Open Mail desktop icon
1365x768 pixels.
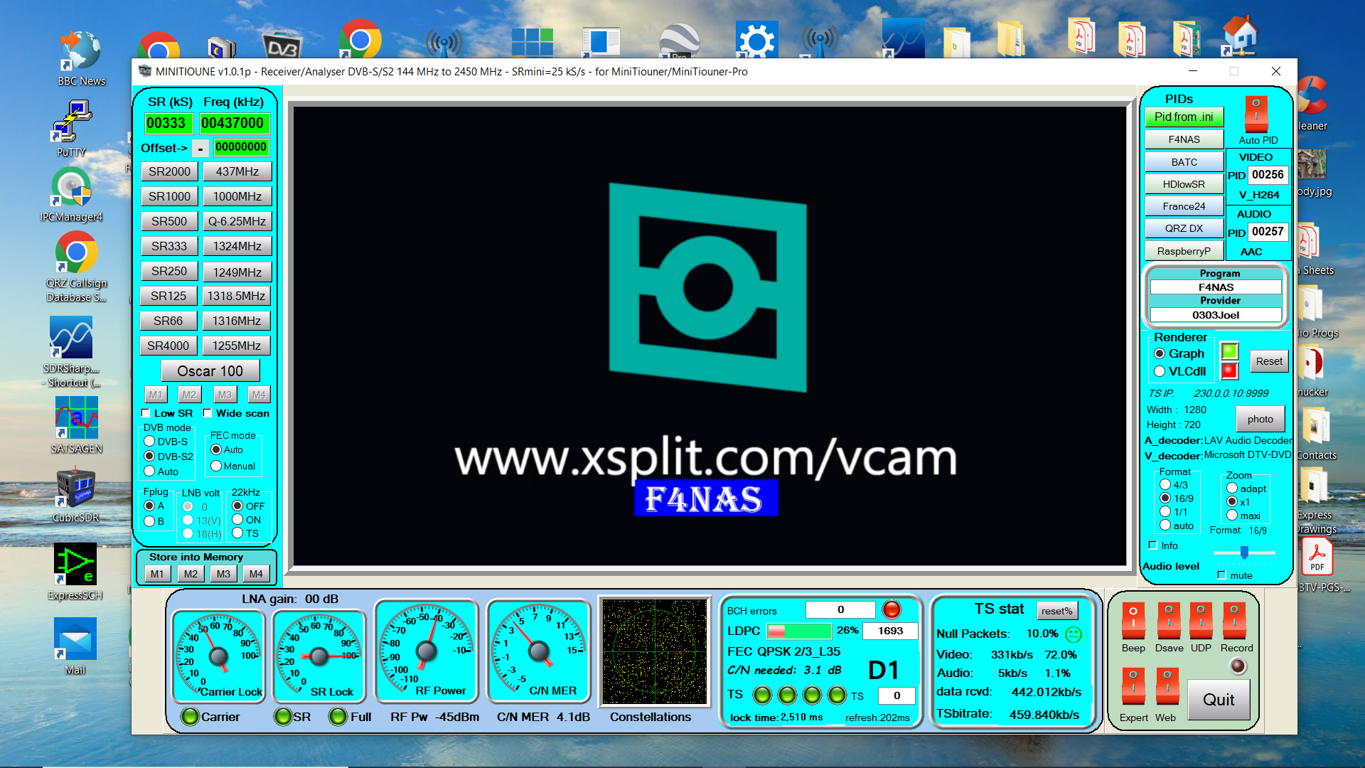(x=75, y=646)
